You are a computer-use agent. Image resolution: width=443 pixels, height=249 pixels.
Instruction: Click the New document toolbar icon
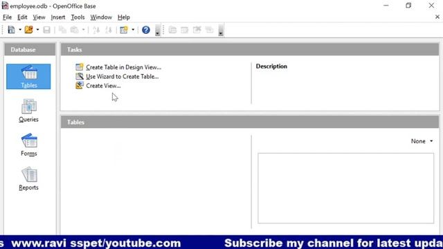(x=11, y=30)
